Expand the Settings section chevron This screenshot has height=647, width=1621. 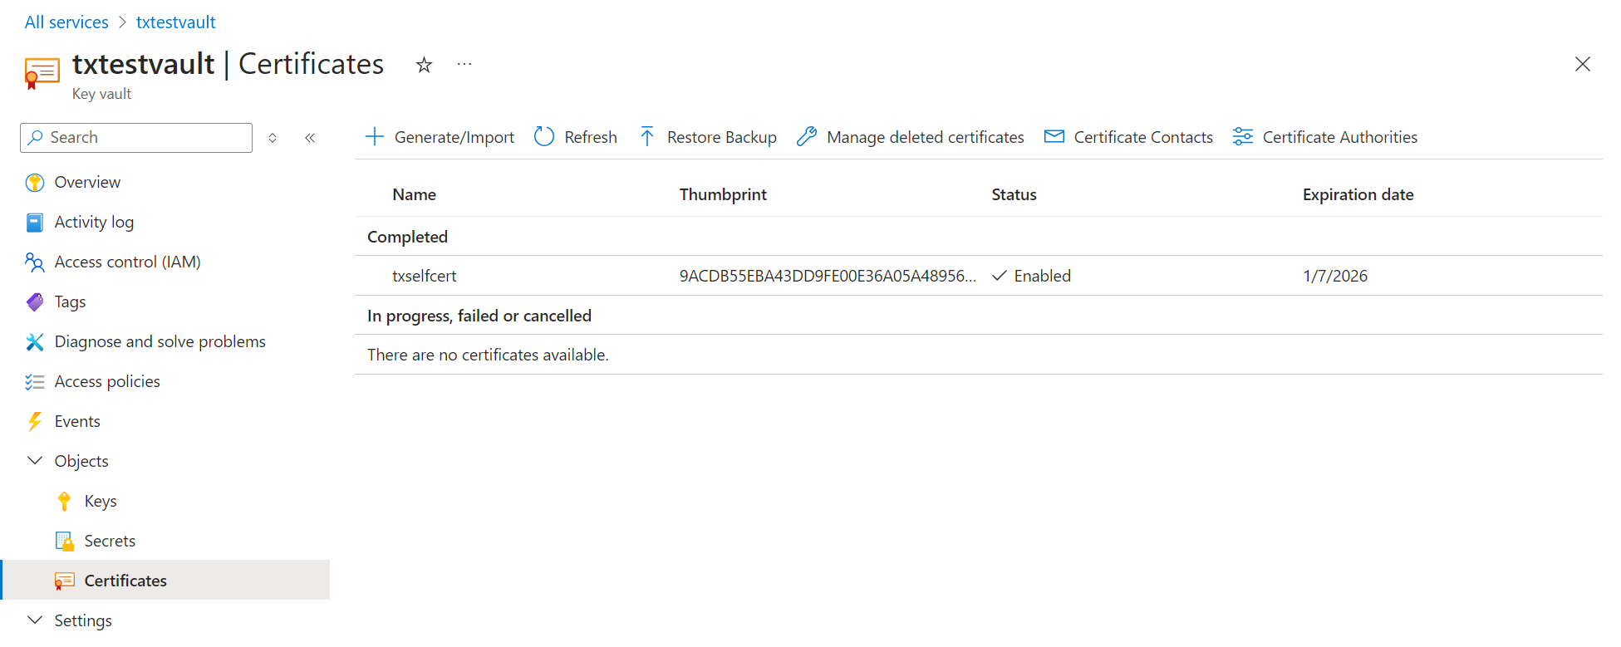[35, 620]
